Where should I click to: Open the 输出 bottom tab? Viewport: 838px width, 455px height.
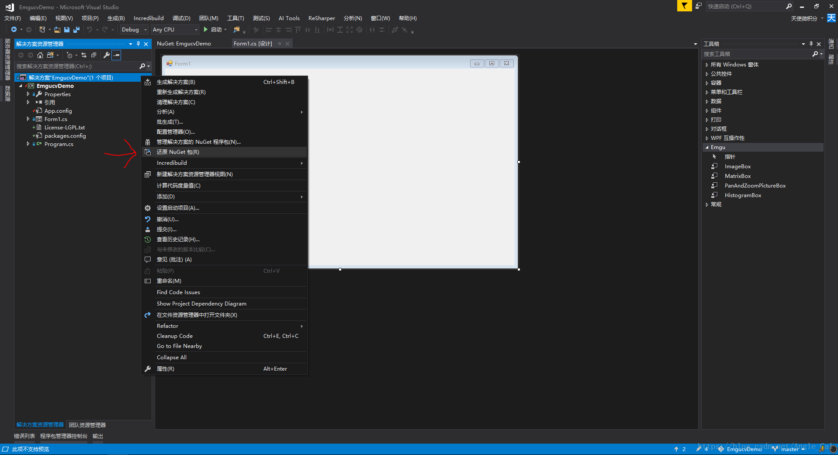click(98, 436)
